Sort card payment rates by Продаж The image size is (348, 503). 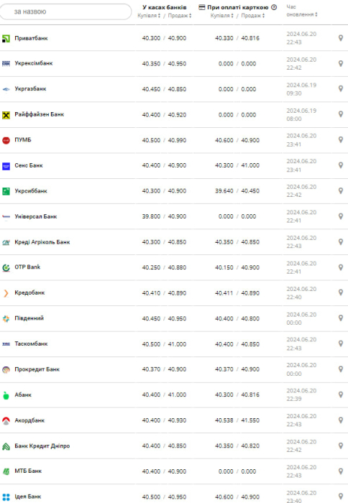click(253, 15)
